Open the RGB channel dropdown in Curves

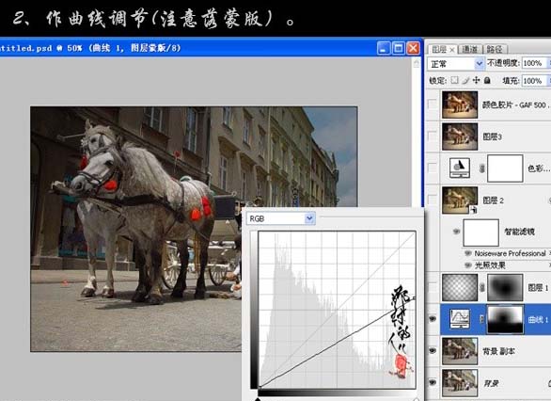(x=281, y=218)
